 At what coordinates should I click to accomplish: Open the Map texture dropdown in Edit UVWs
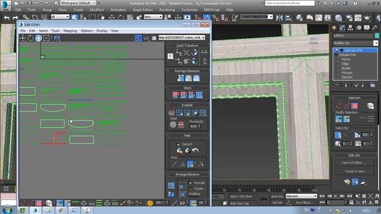(182, 37)
